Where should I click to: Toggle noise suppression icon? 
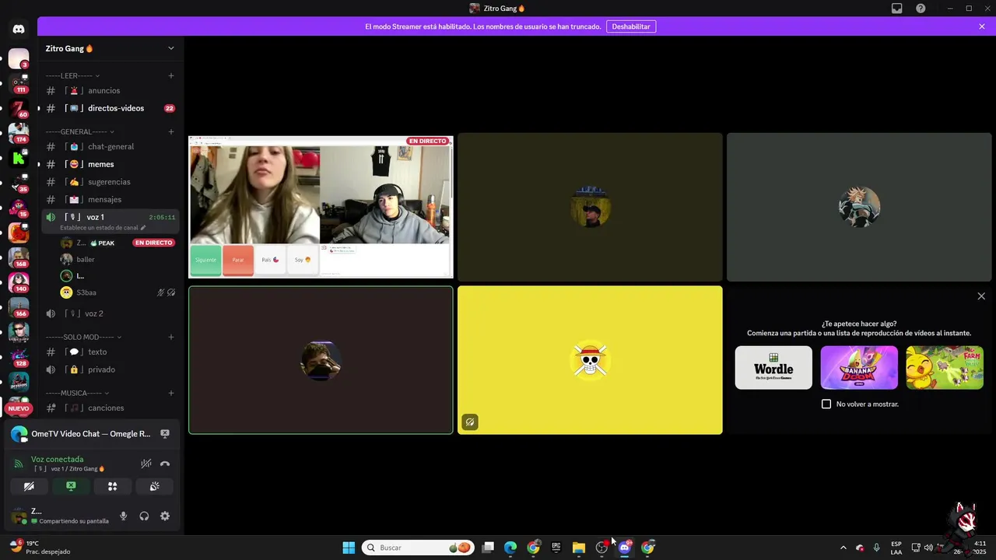146,464
